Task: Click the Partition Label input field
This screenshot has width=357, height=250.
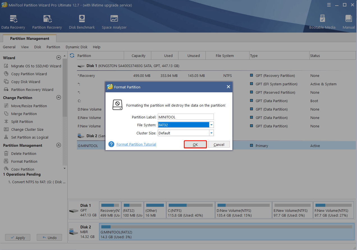Action: (186, 117)
